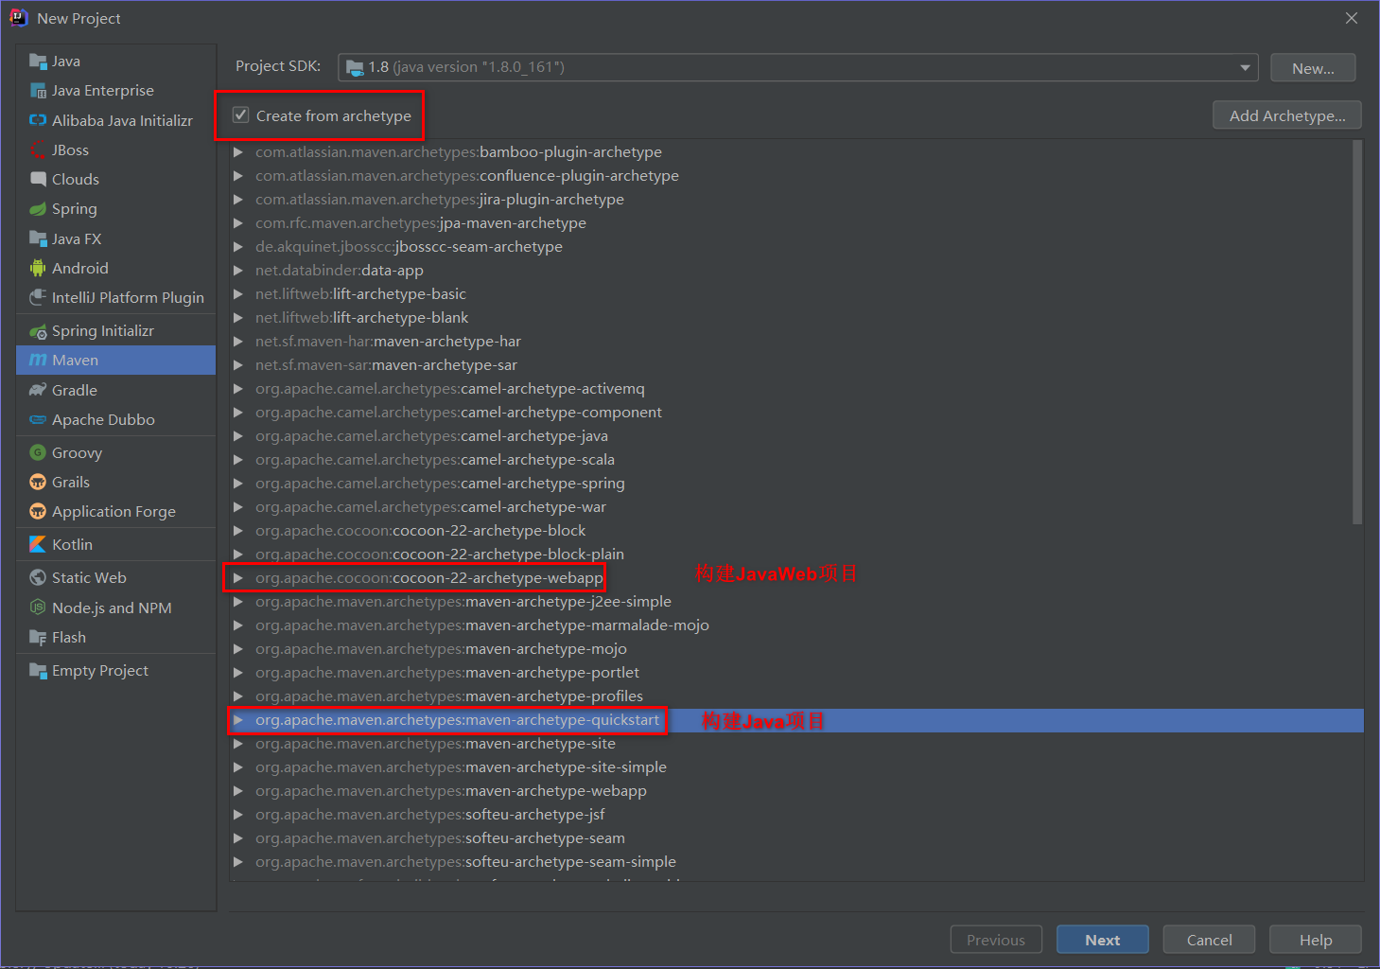Select the maven-archetype-portlet entry
This screenshot has height=969, width=1380.
(x=447, y=673)
